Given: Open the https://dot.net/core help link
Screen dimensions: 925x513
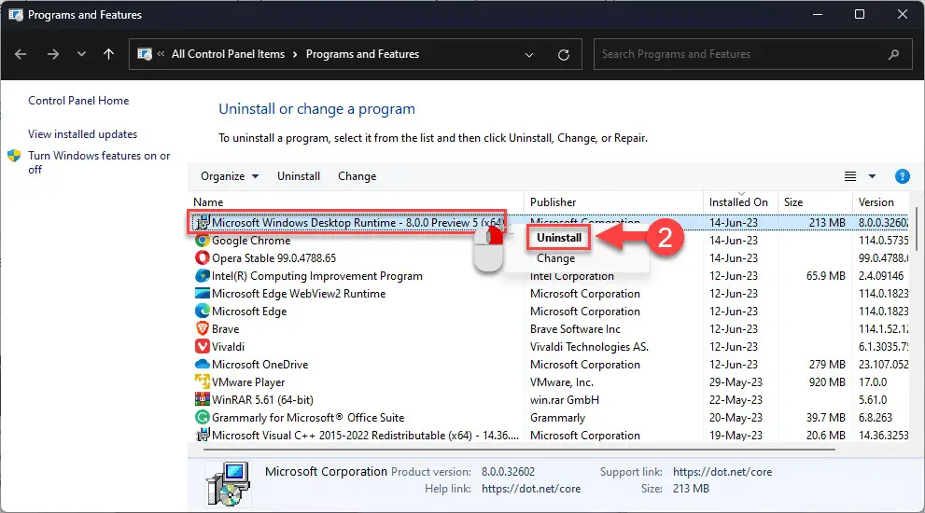Looking at the screenshot, I should 531,489.
